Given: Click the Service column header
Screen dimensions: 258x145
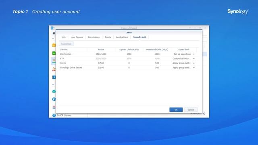Looking at the screenshot, I should pos(73,50).
